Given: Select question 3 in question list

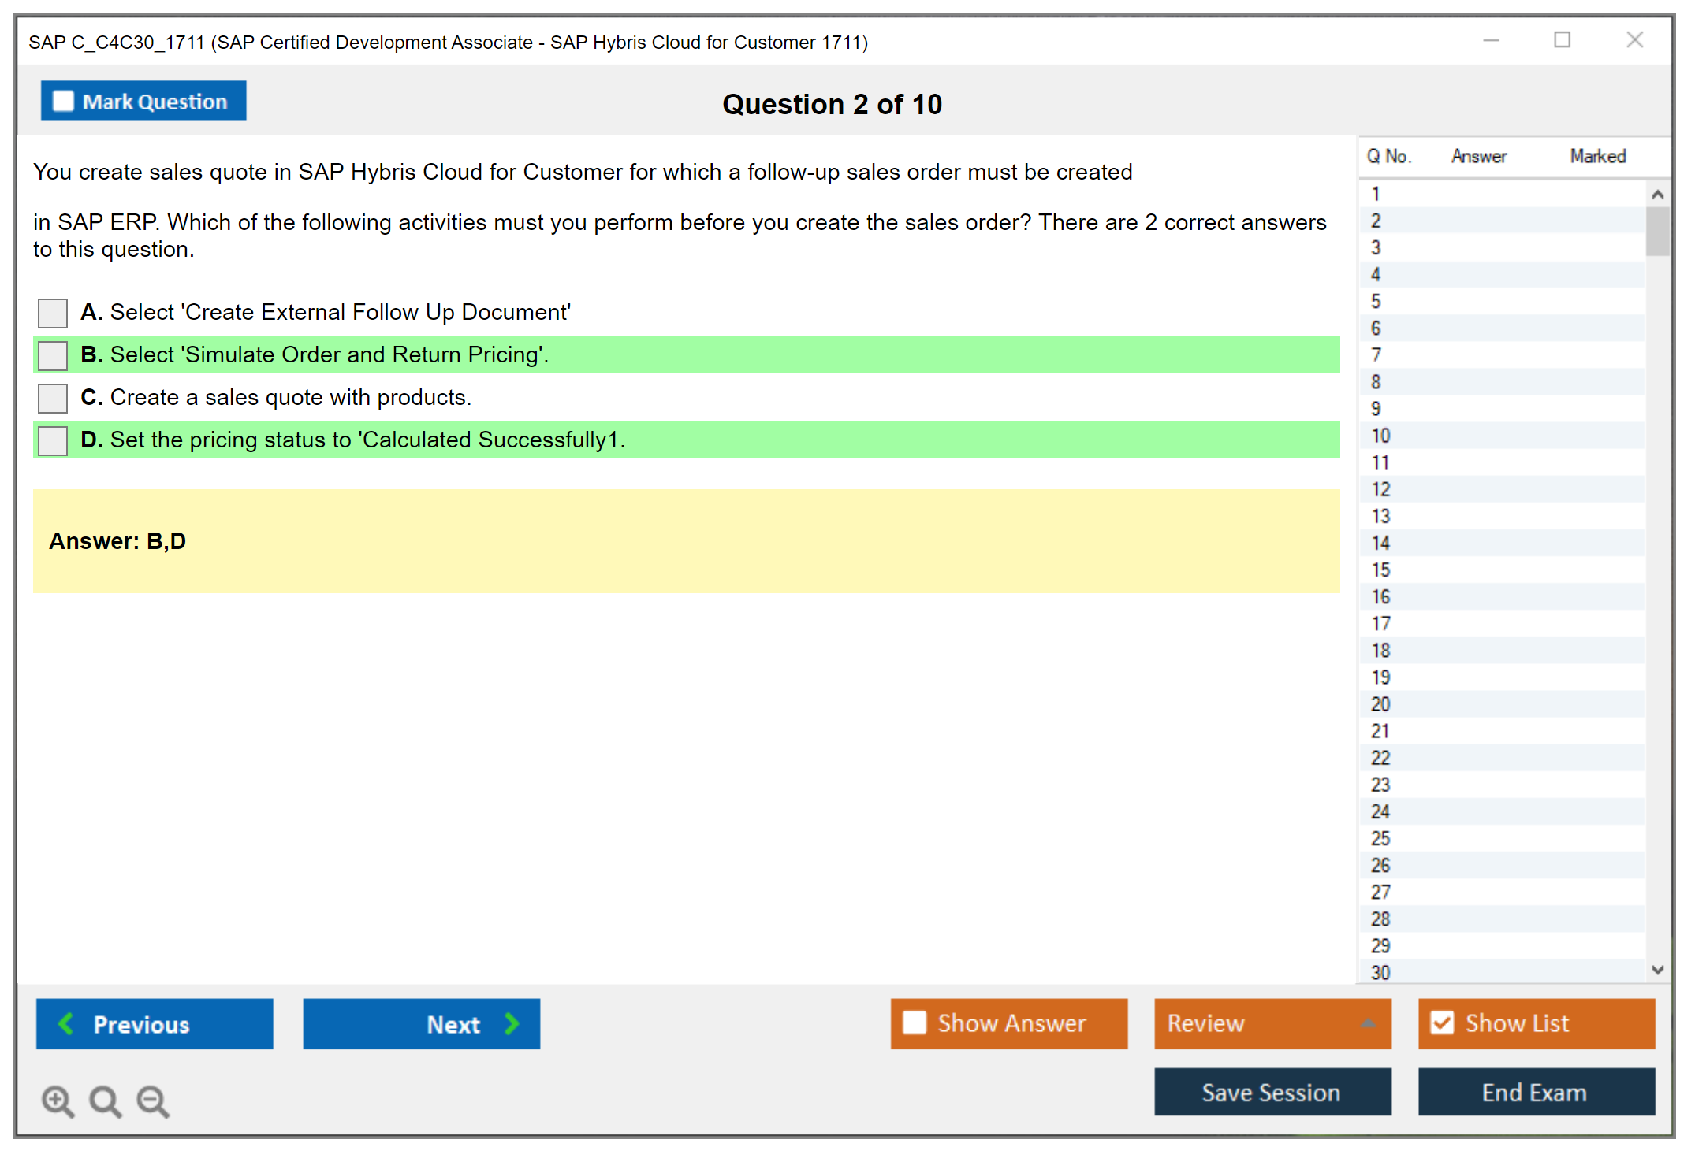Looking at the screenshot, I should point(1376,248).
